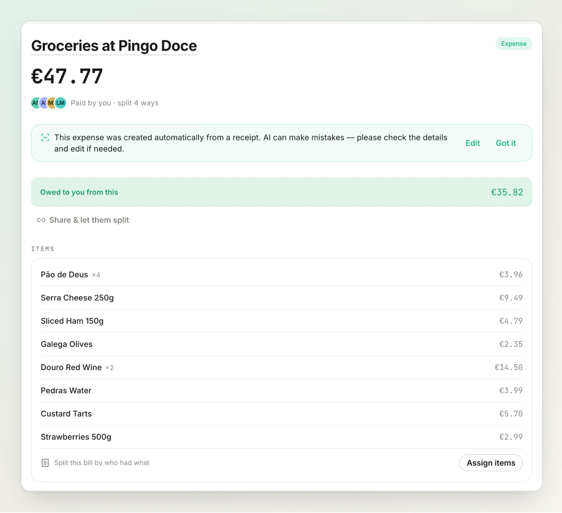Select the Serra Cheese 250g item
The height and width of the screenshot is (513, 562).
pos(282,298)
